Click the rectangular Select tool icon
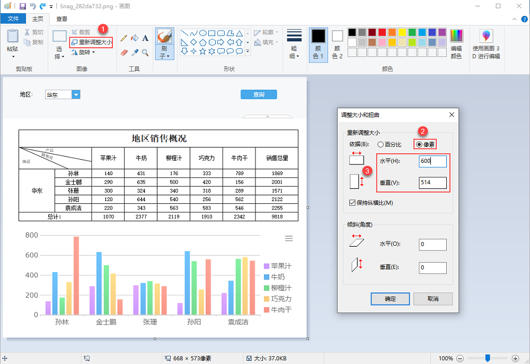530x364 pixels. pyautogui.click(x=59, y=36)
